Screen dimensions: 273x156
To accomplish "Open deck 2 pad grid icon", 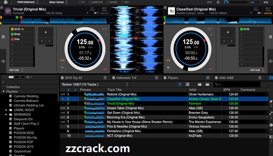I will (x=270, y=37).
